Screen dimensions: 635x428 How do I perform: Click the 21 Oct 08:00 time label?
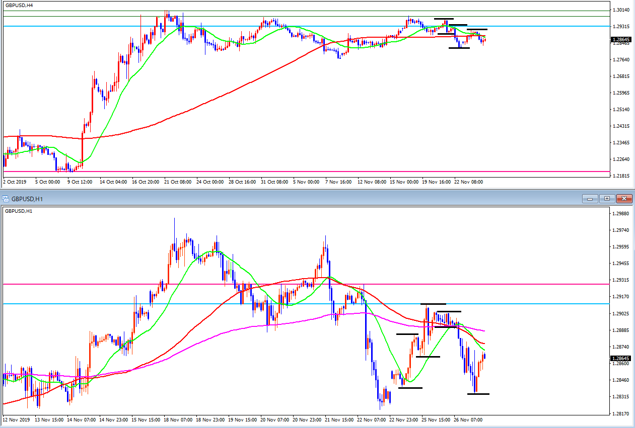click(x=178, y=182)
